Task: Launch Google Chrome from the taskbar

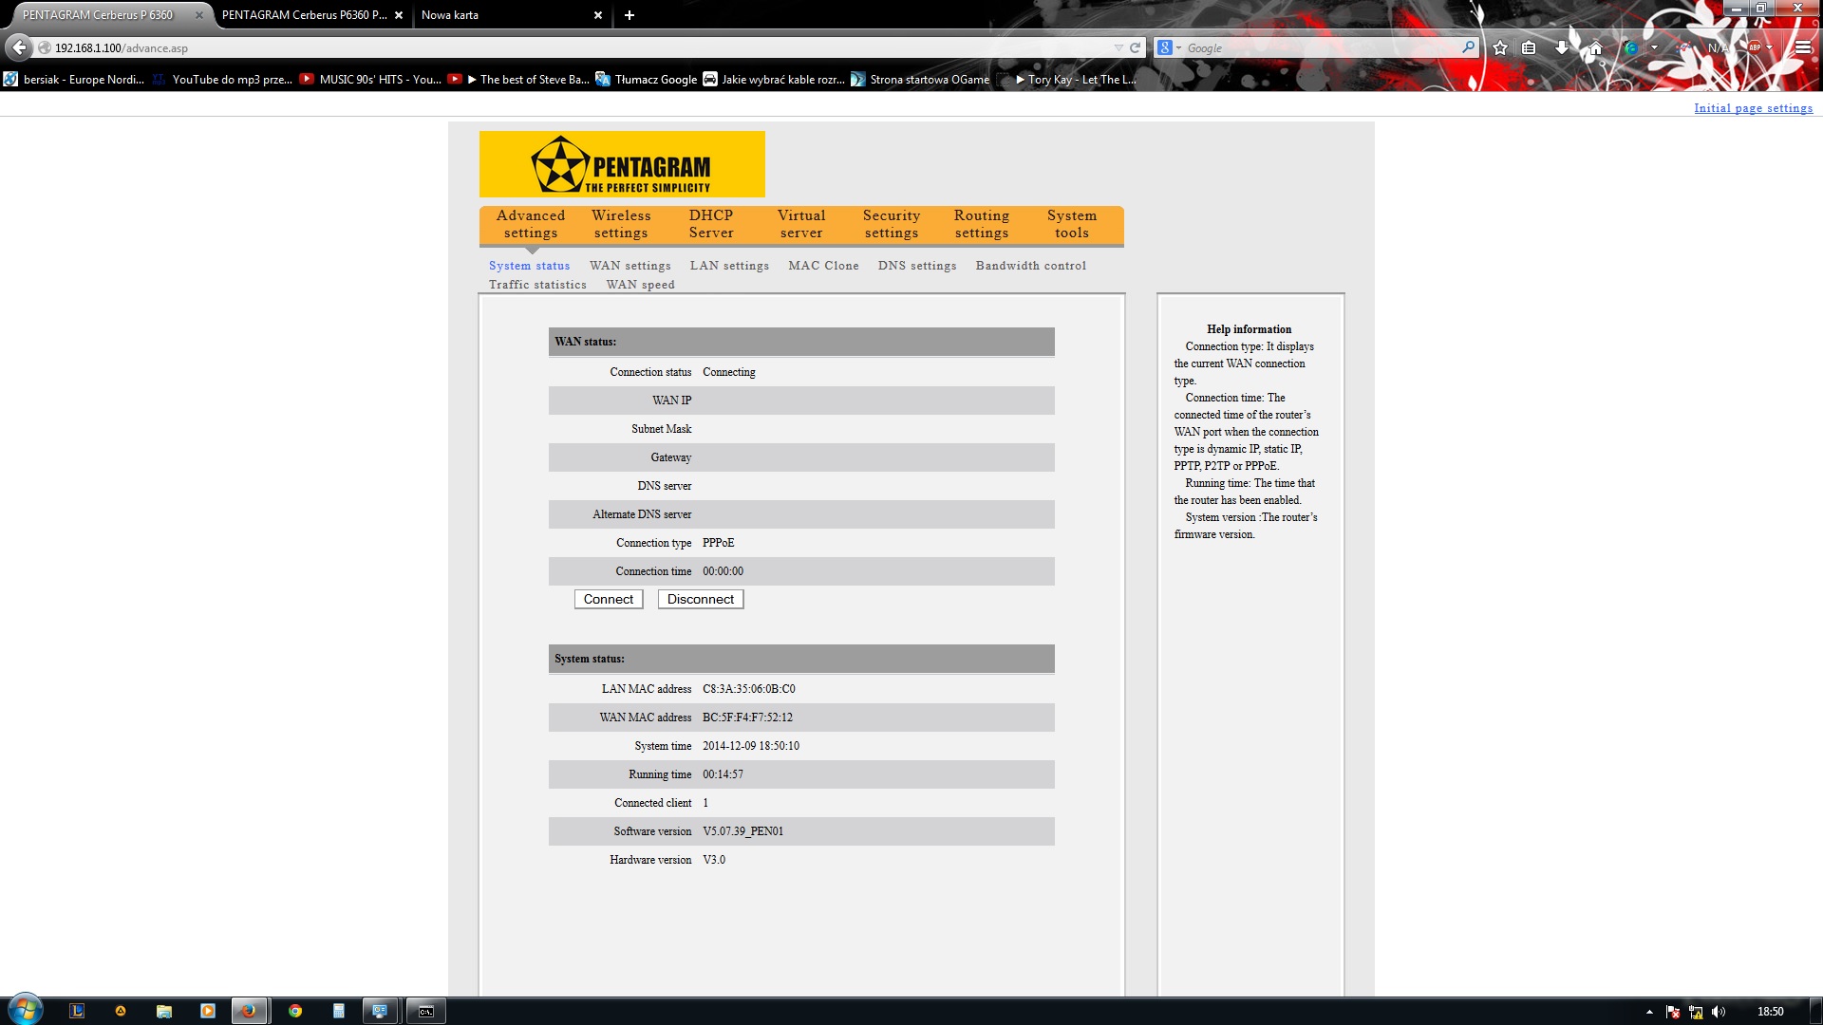Action: click(x=295, y=1011)
